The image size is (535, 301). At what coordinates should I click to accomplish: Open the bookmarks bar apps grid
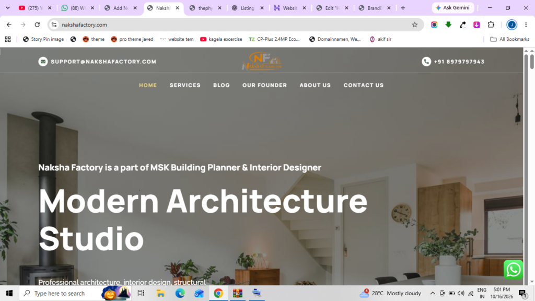(8, 39)
